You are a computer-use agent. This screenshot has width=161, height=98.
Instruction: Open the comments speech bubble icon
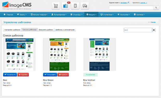coord(85,6)
